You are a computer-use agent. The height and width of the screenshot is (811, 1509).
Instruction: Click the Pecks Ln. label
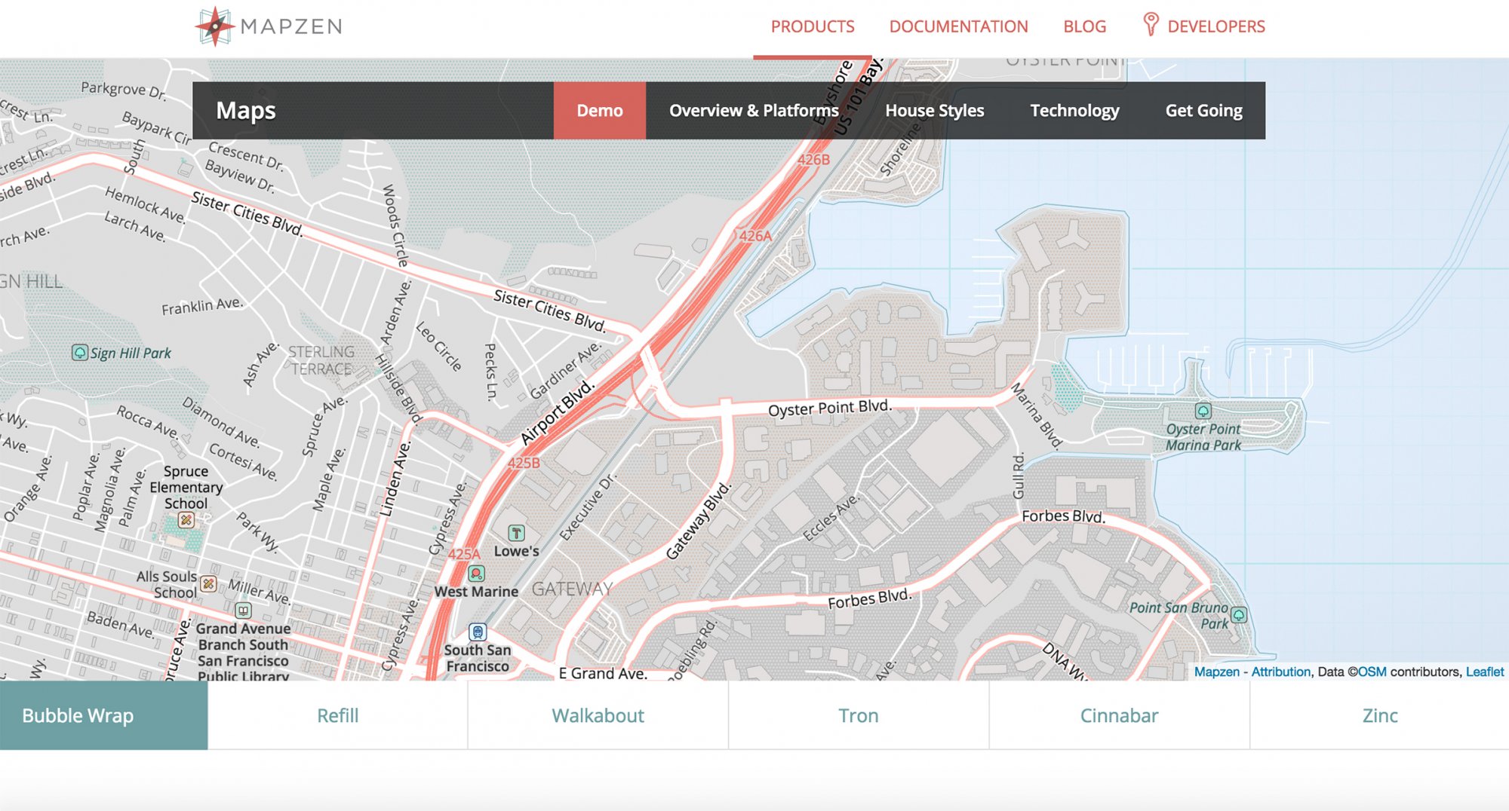(490, 372)
